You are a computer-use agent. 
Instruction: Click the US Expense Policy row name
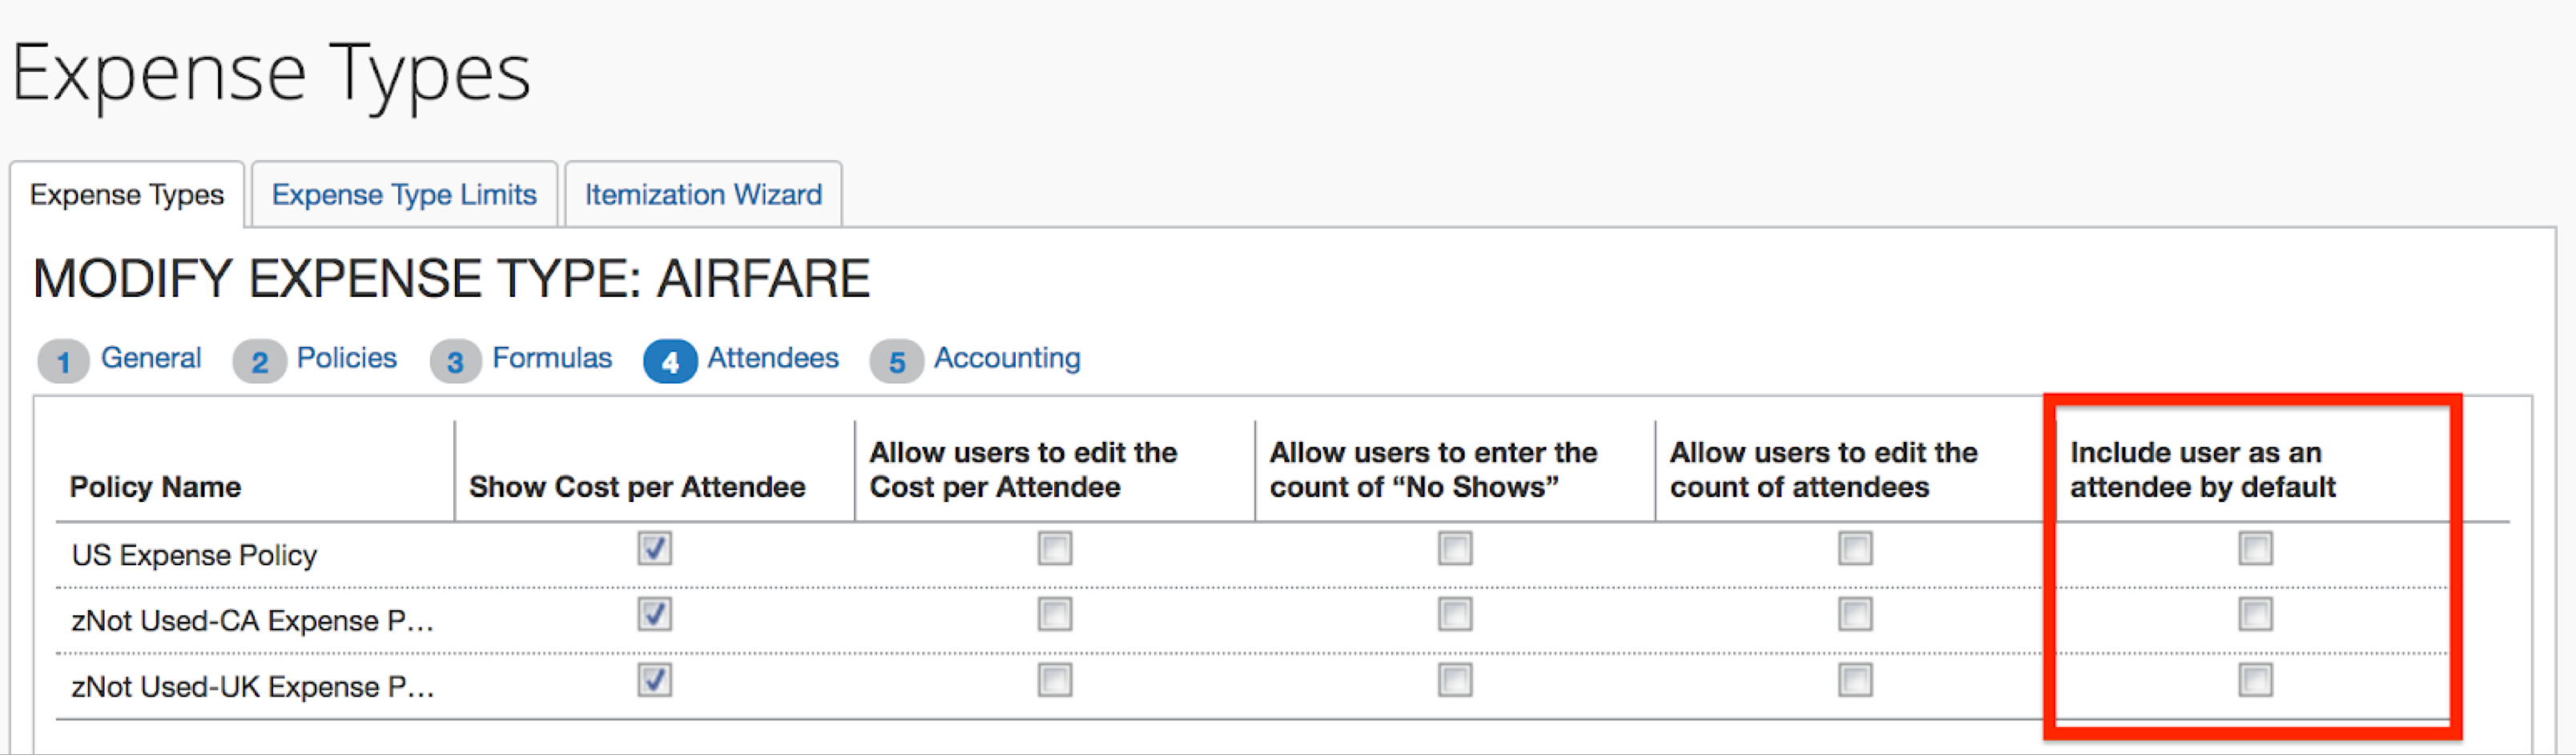194,555
